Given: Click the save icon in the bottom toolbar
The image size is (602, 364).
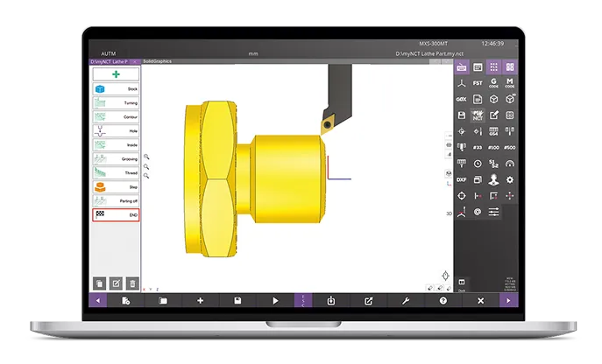Looking at the screenshot, I should [x=237, y=300].
